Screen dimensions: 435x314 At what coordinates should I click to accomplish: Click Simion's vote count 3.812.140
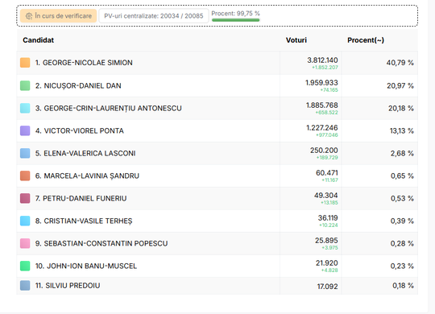pyautogui.click(x=322, y=60)
